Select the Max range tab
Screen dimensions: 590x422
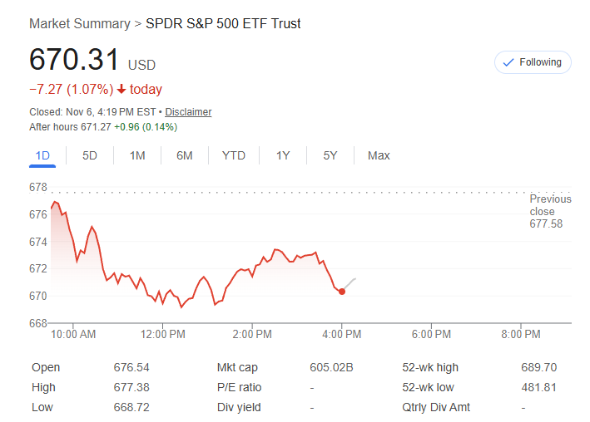[x=379, y=155]
